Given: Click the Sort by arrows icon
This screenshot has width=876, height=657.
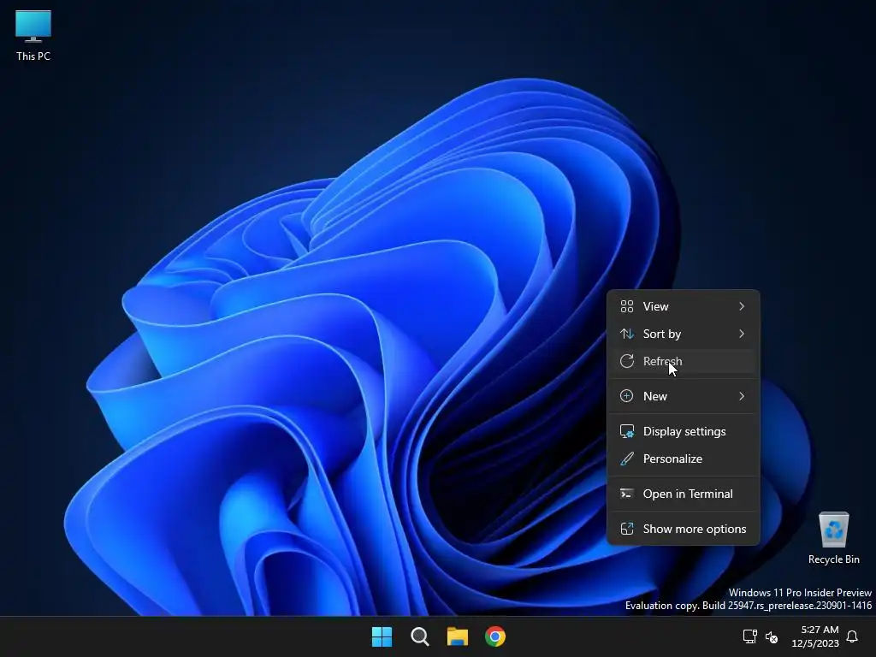Looking at the screenshot, I should point(627,334).
